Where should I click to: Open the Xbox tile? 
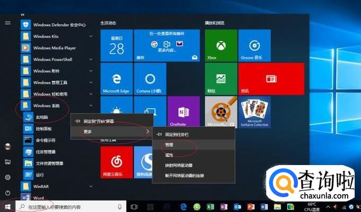point(221,45)
